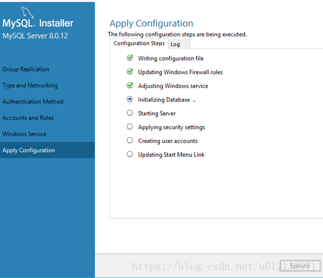The height and width of the screenshot is (278, 323).
Task: Click the green check beside Adjusting Windows service
Action: [130, 85]
